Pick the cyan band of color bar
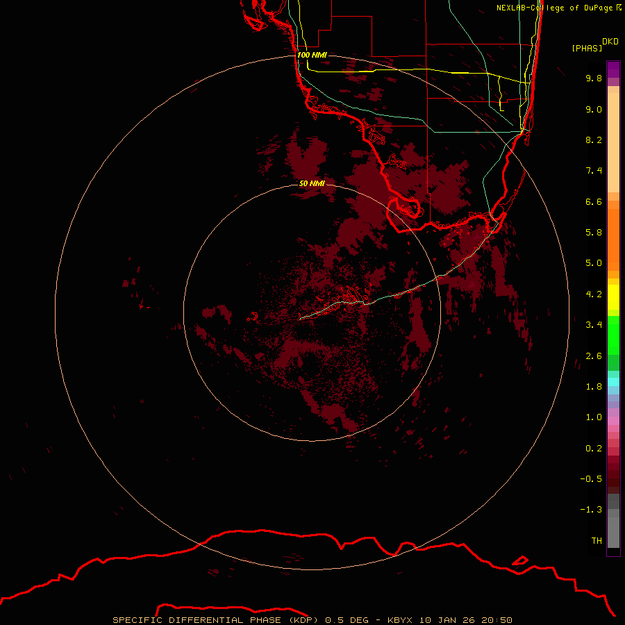This screenshot has height=625, width=625. pos(613,381)
